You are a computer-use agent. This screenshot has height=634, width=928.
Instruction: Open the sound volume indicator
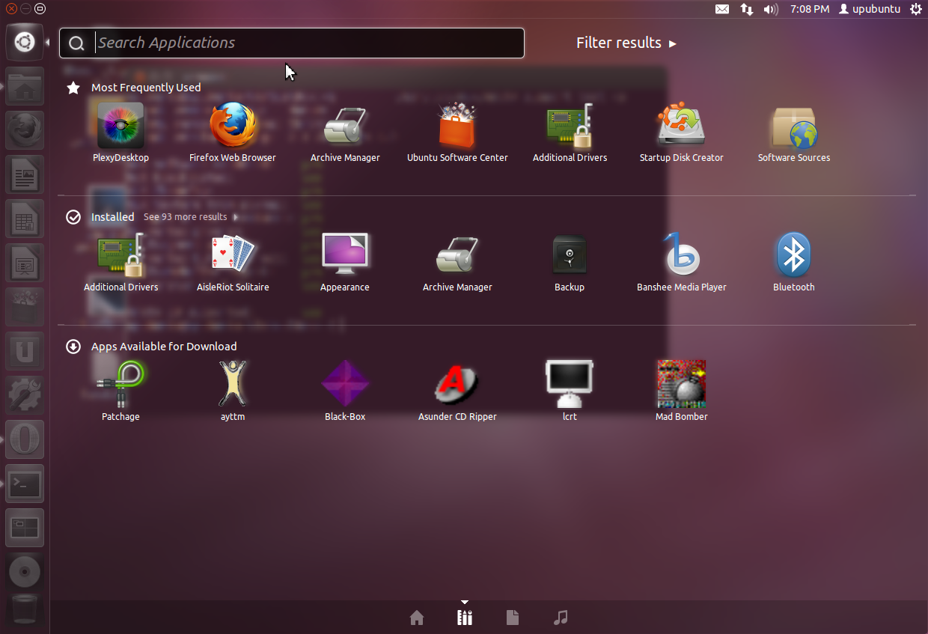click(771, 9)
